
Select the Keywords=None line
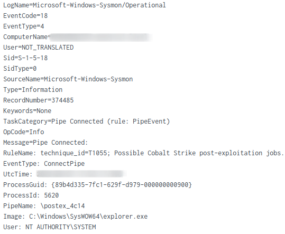[27, 111]
